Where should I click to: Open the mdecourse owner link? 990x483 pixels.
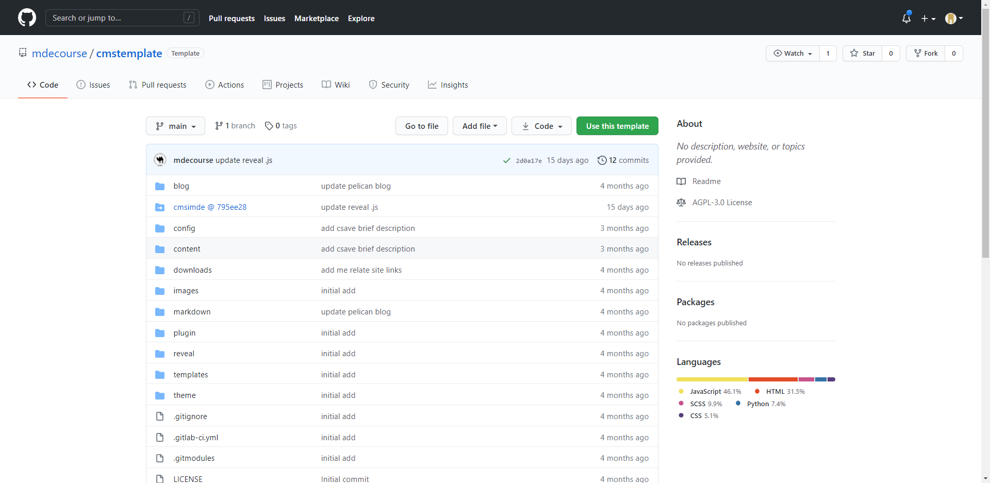click(59, 53)
